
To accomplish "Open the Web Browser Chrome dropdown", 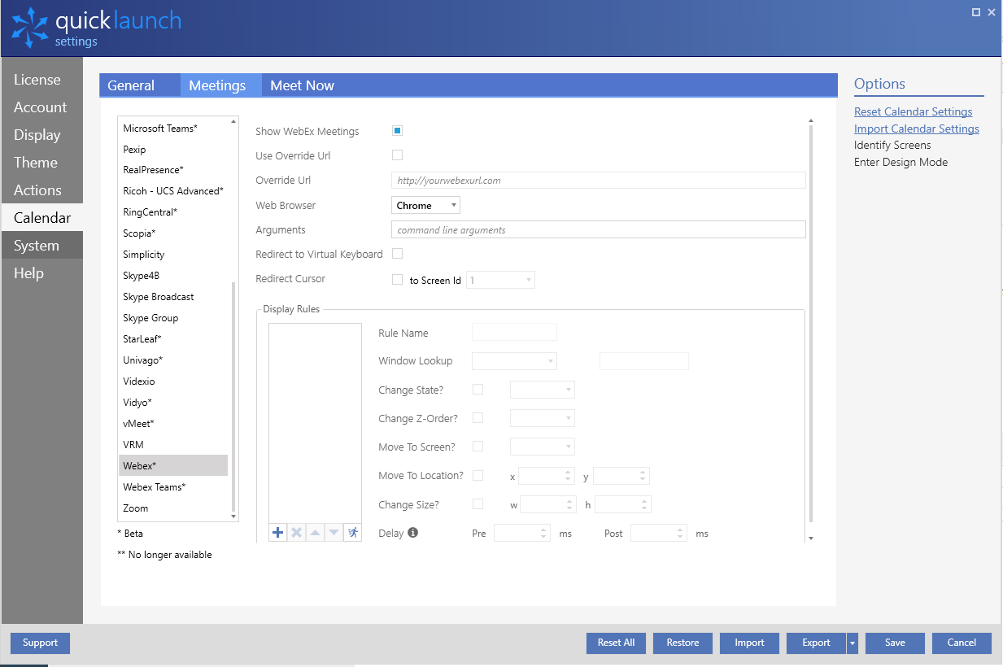I will click(x=425, y=205).
